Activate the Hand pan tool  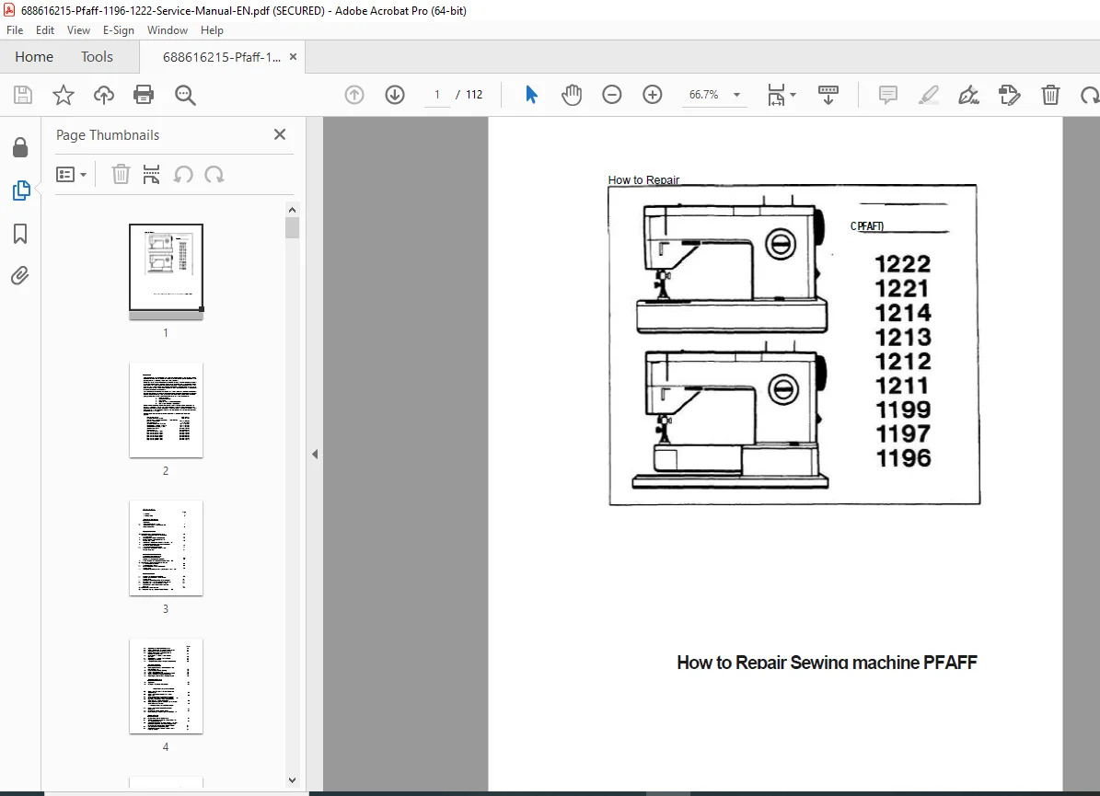572,95
